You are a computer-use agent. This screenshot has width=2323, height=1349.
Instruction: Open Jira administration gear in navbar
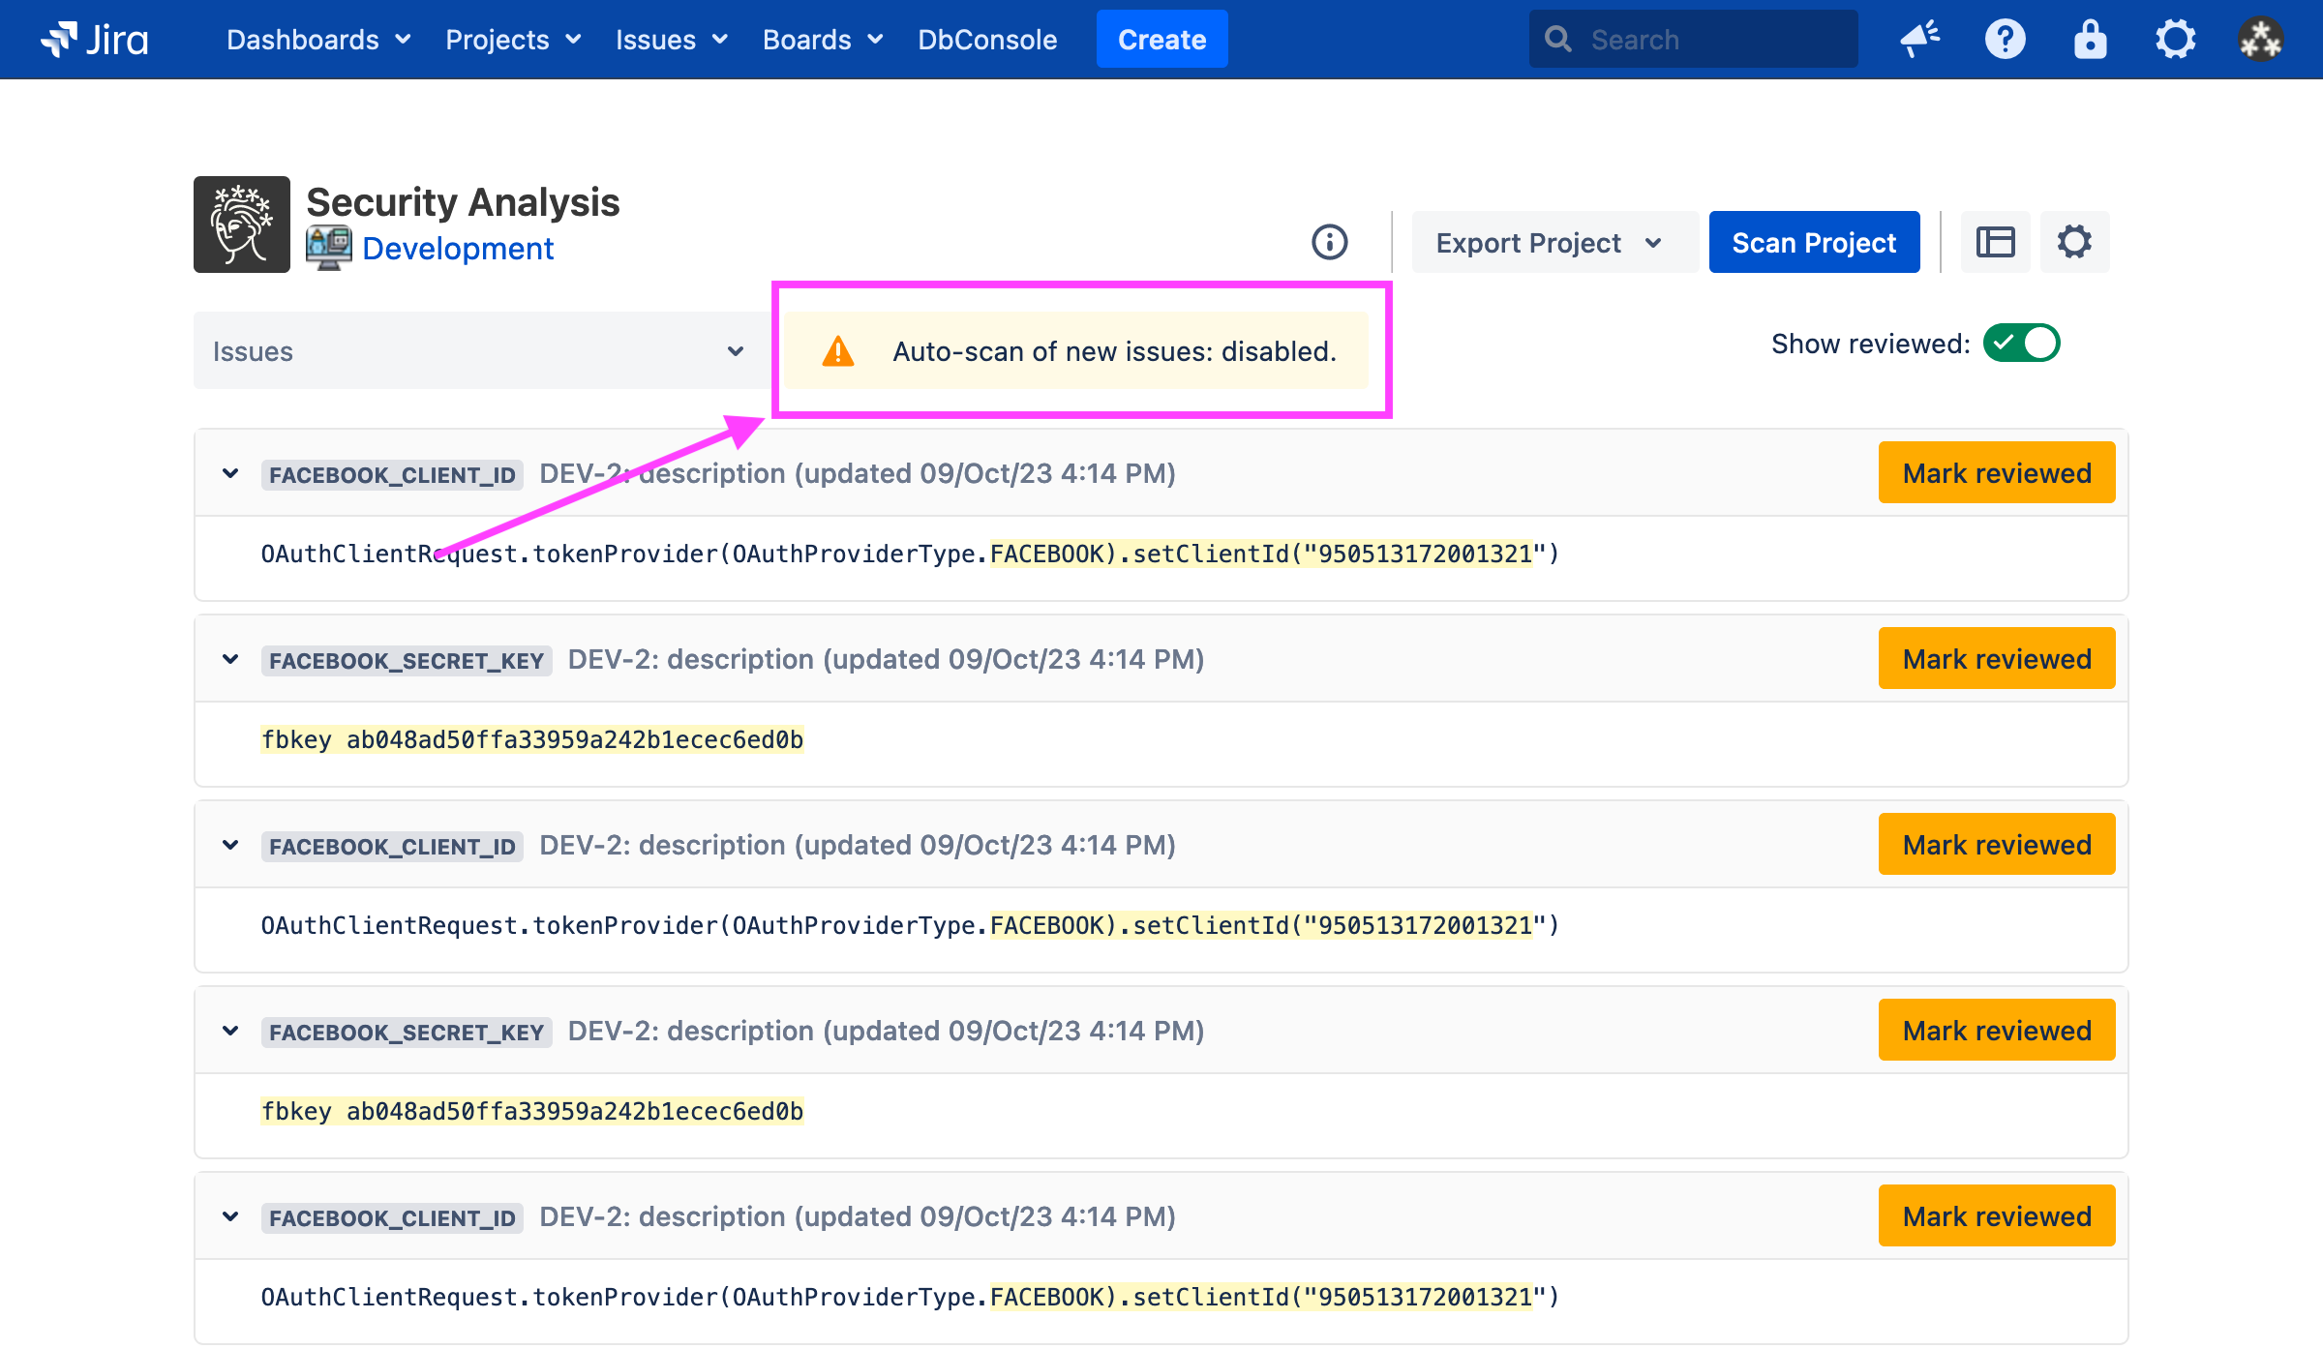2175,40
